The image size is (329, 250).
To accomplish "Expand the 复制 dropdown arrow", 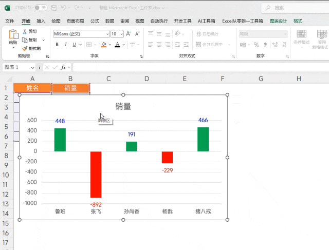I will coord(44,40).
